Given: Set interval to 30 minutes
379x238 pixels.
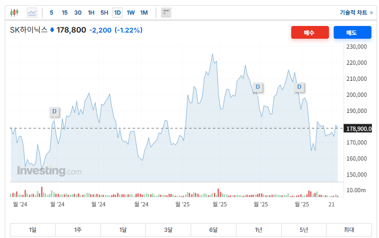Looking at the screenshot, I should pyautogui.click(x=78, y=13).
